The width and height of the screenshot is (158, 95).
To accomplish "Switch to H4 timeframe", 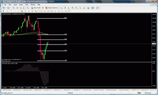I will [x=59, y=11].
